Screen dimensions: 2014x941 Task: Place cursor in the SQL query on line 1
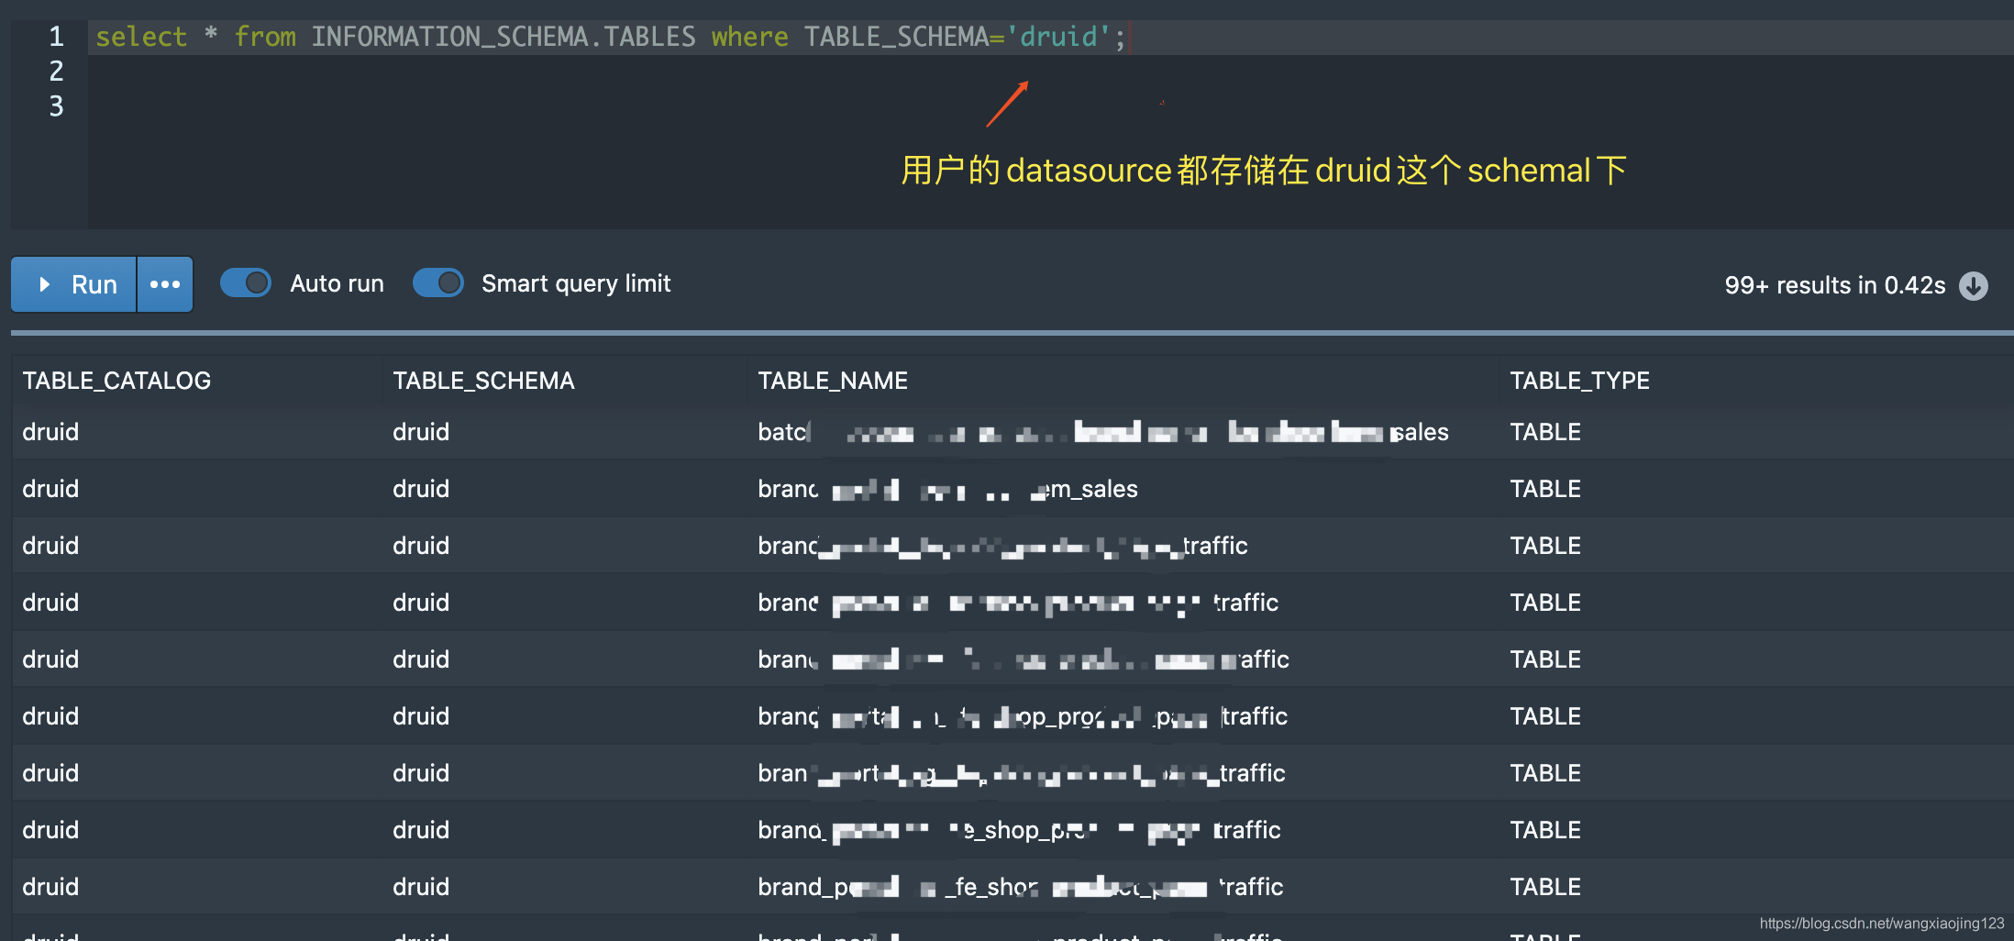(605, 37)
